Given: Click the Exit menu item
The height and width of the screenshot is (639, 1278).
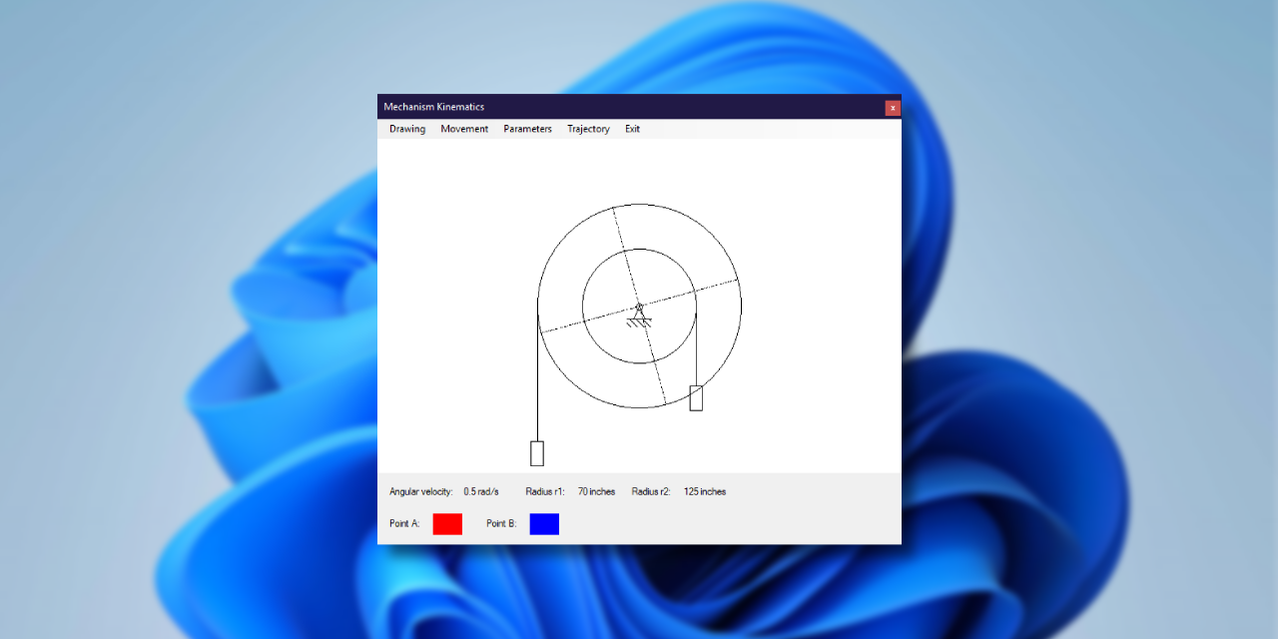Looking at the screenshot, I should (x=632, y=128).
